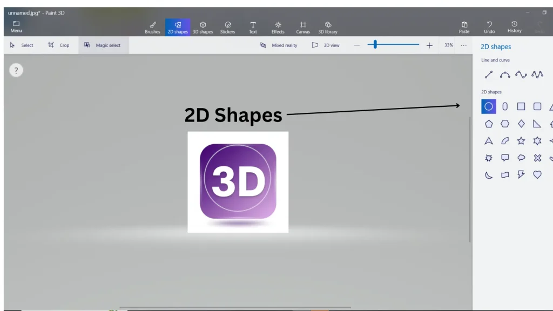Select the Brushes tool
The width and height of the screenshot is (553, 311).
153,26
